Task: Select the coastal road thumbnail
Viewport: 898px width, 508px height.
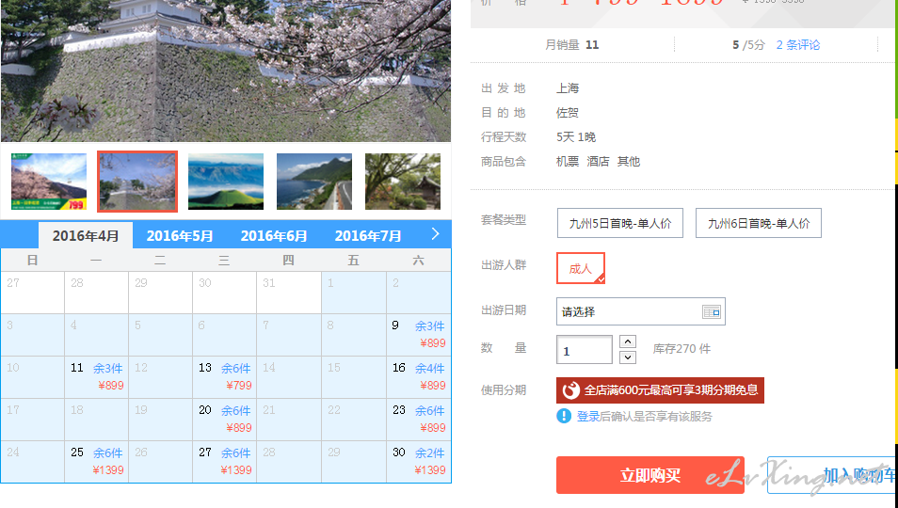Action: point(314,182)
